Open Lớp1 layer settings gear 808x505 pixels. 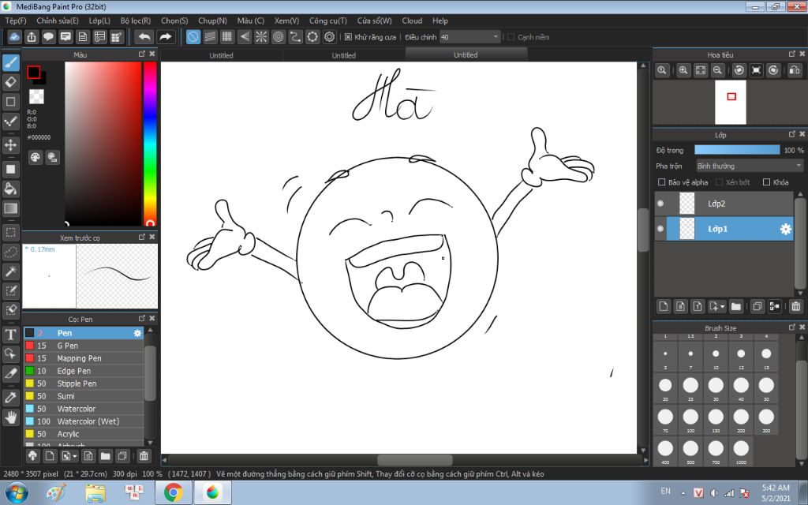(x=785, y=230)
